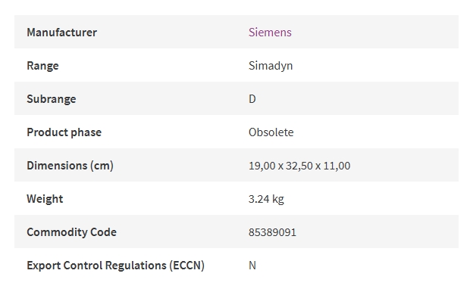Select the Subrange value D

[252, 99]
